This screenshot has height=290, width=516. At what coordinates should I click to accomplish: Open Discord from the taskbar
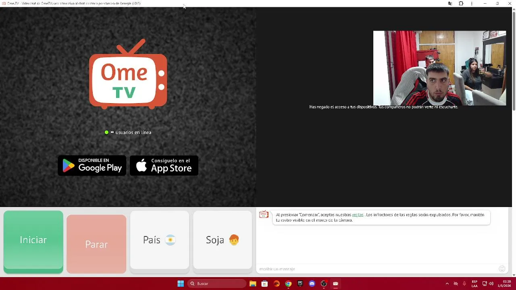[312, 284]
